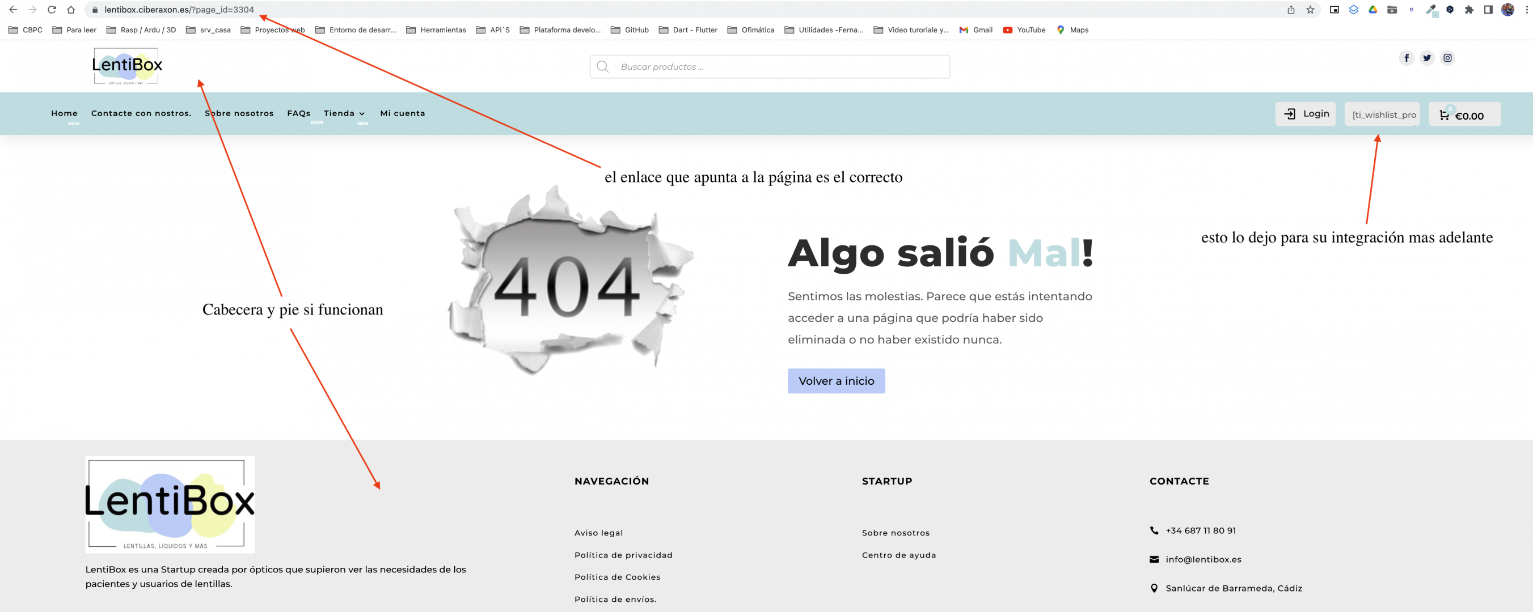This screenshot has height=612, width=1533.
Task: Open LentiBox Facebook page icon
Action: [1406, 58]
